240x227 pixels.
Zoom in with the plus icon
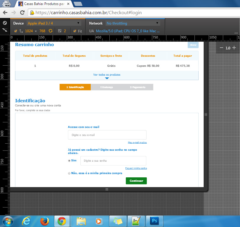pos(234,48)
